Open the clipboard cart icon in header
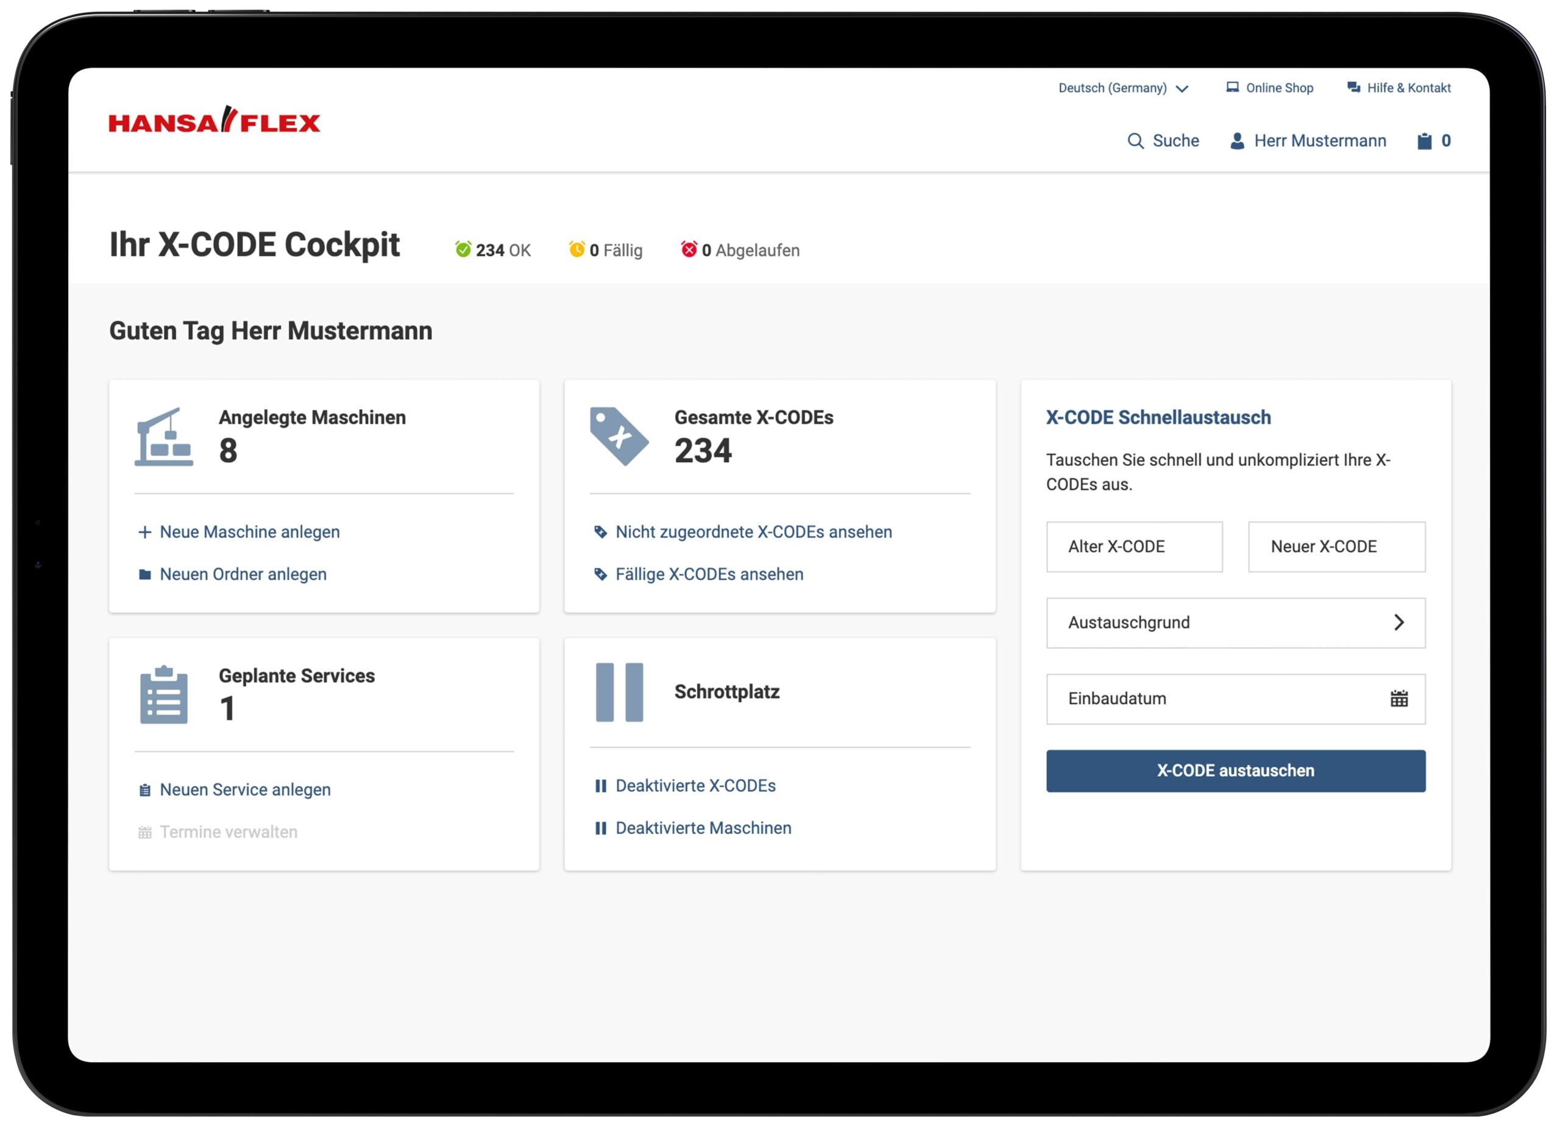 click(1424, 141)
